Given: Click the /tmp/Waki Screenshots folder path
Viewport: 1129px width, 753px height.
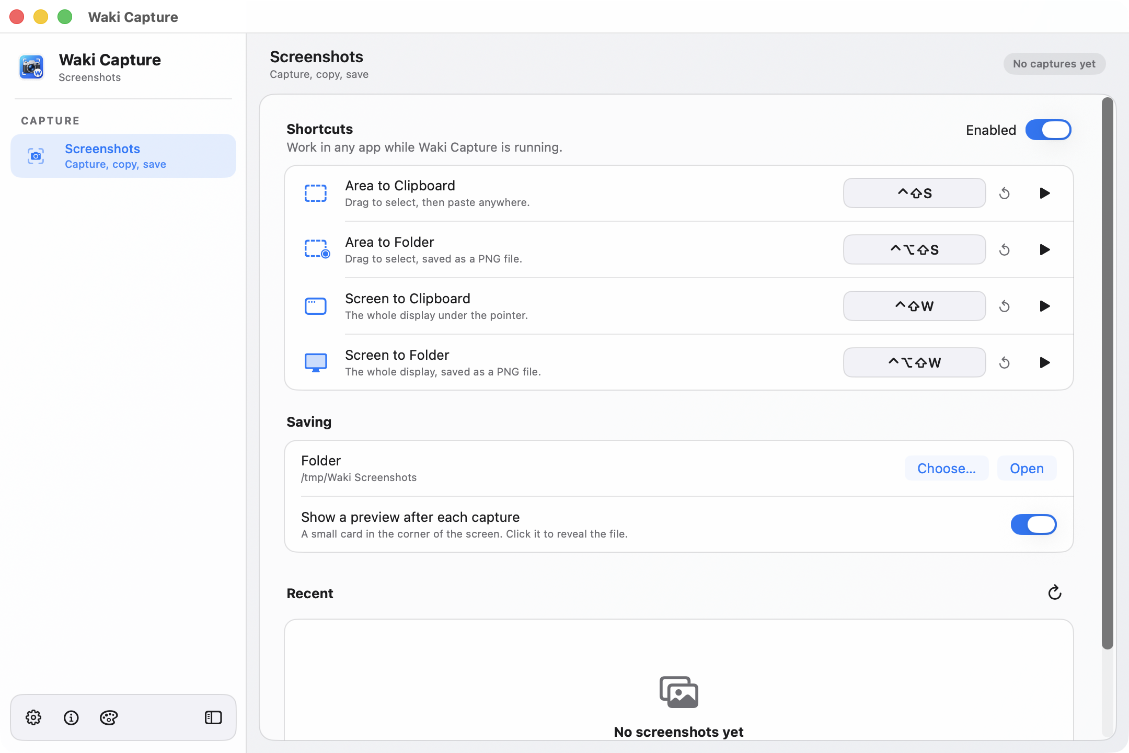Looking at the screenshot, I should click(x=359, y=477).
